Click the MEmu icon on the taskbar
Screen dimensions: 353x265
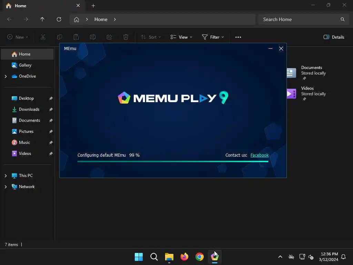(215, 257)
